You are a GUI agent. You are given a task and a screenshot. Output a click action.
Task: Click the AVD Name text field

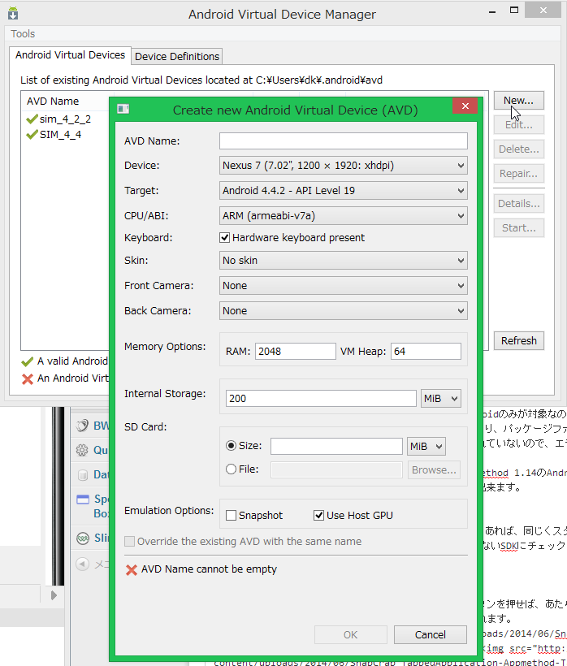343,141
